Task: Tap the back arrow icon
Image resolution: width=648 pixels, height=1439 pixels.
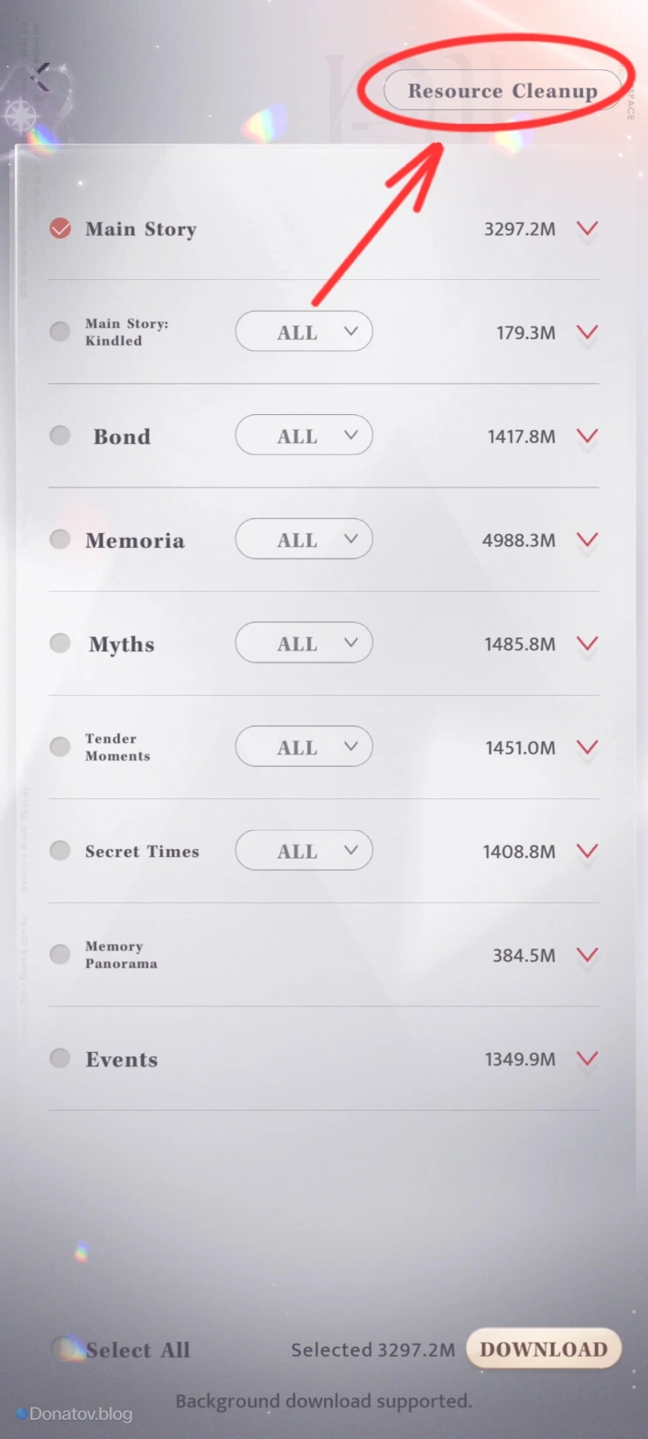Action: pyautogui.click(x=41, y=77)
